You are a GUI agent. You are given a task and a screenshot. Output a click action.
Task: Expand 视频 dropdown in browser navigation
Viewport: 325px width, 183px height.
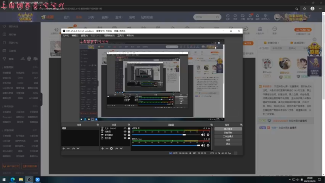(x=105, y=17)
